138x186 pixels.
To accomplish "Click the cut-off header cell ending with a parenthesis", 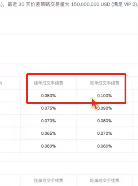I will [1, 83].
